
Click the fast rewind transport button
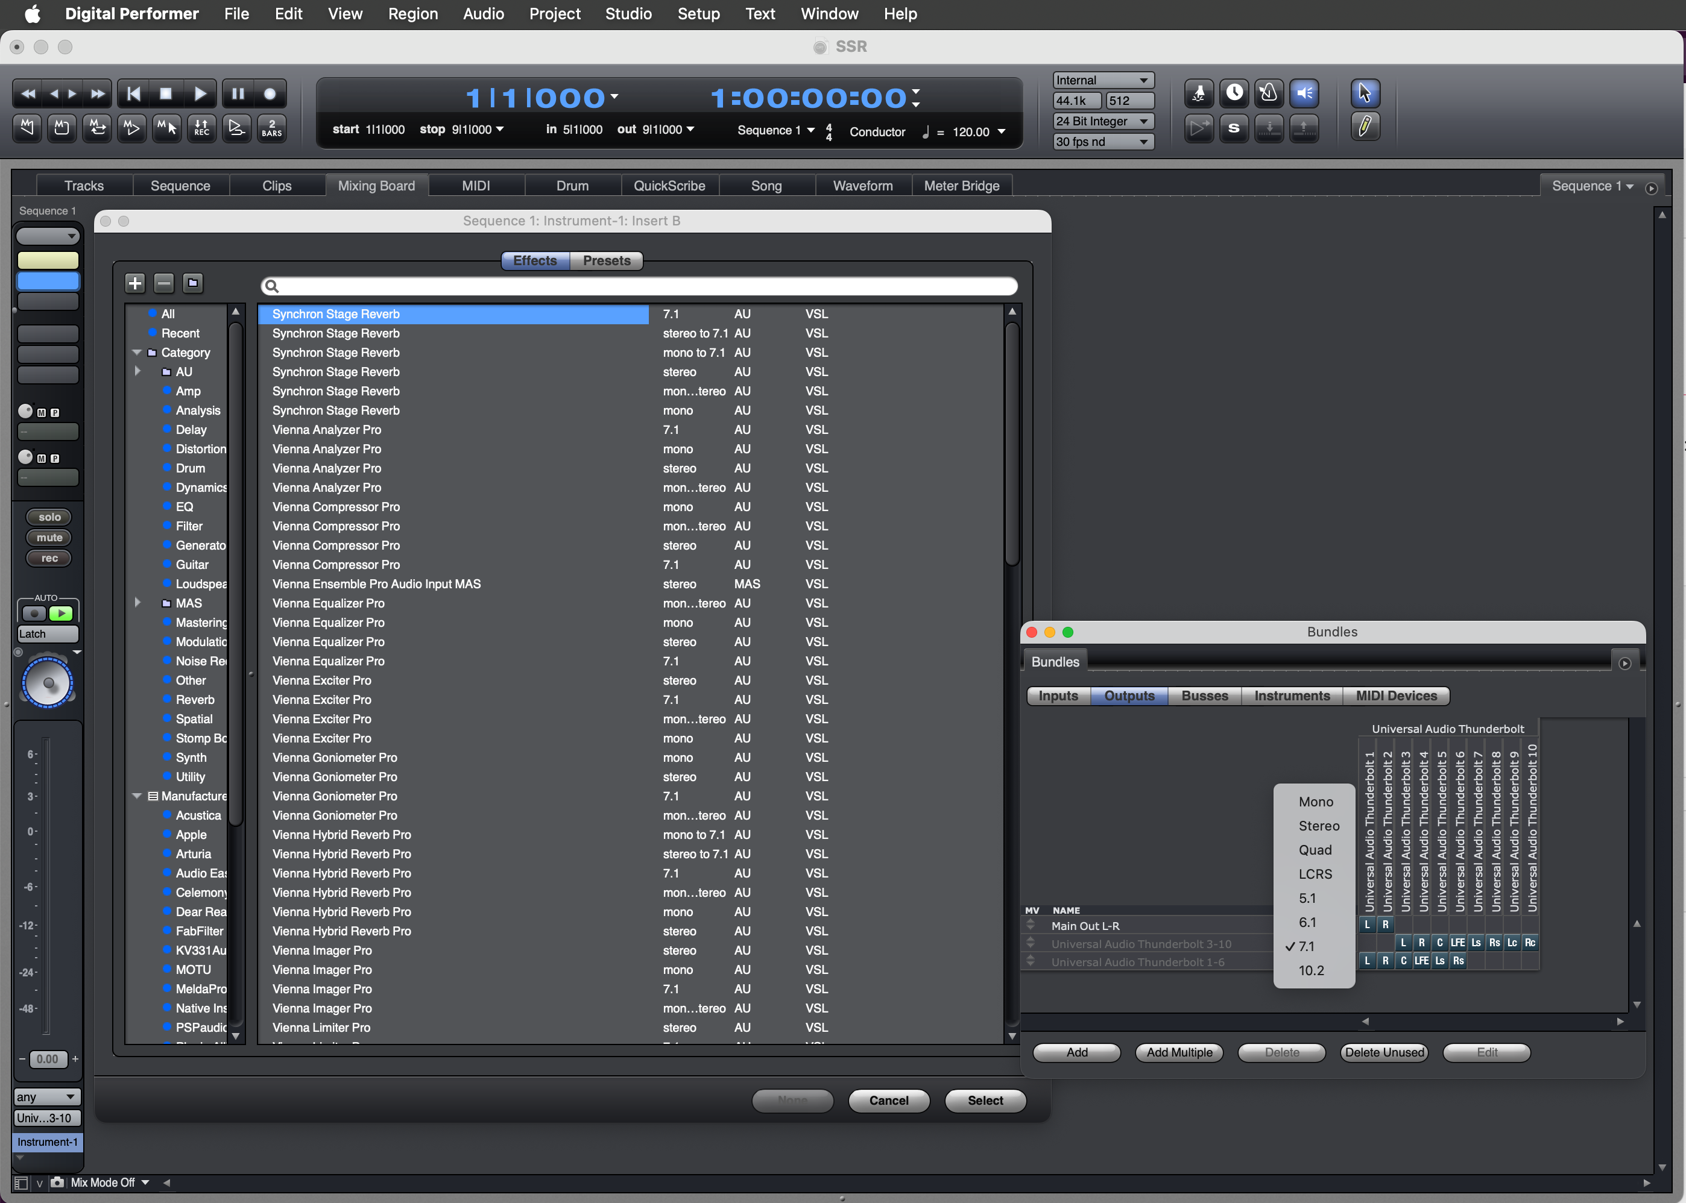click(x=28, y=94)
